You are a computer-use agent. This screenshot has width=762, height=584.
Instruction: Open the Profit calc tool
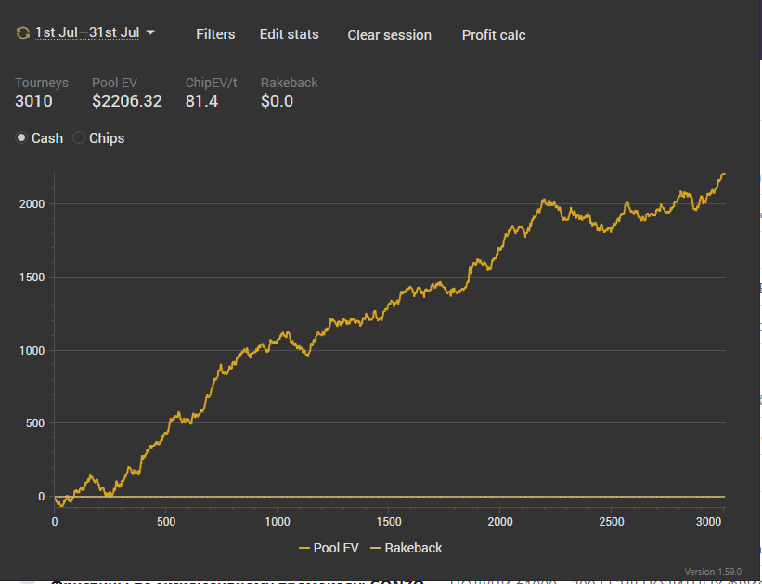click(x=494, y=35)
